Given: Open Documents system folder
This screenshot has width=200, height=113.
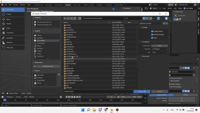Looking at the screenshot, I should coord(47,40).
